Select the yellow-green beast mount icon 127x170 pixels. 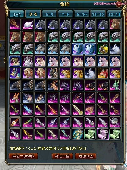point(103,49)
